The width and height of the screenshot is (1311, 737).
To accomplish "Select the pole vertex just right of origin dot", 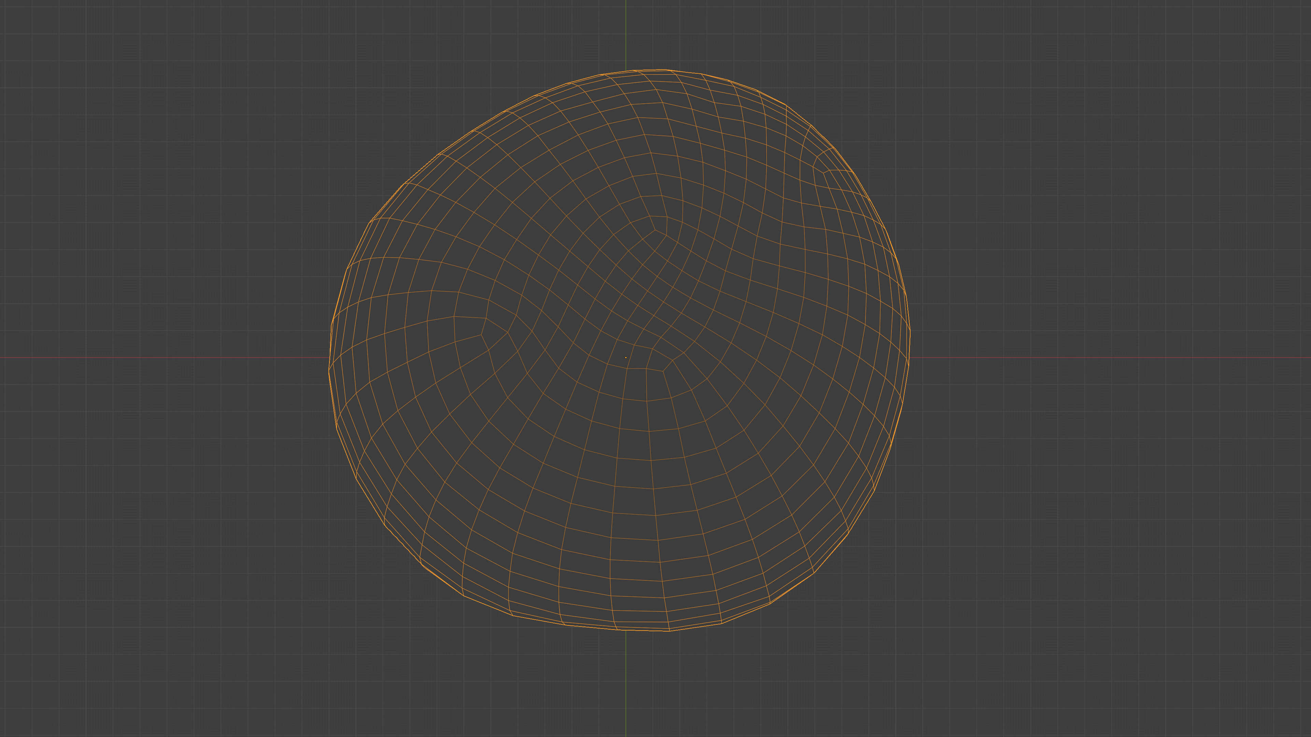I will pyautogui.click(x=663, y=371).
